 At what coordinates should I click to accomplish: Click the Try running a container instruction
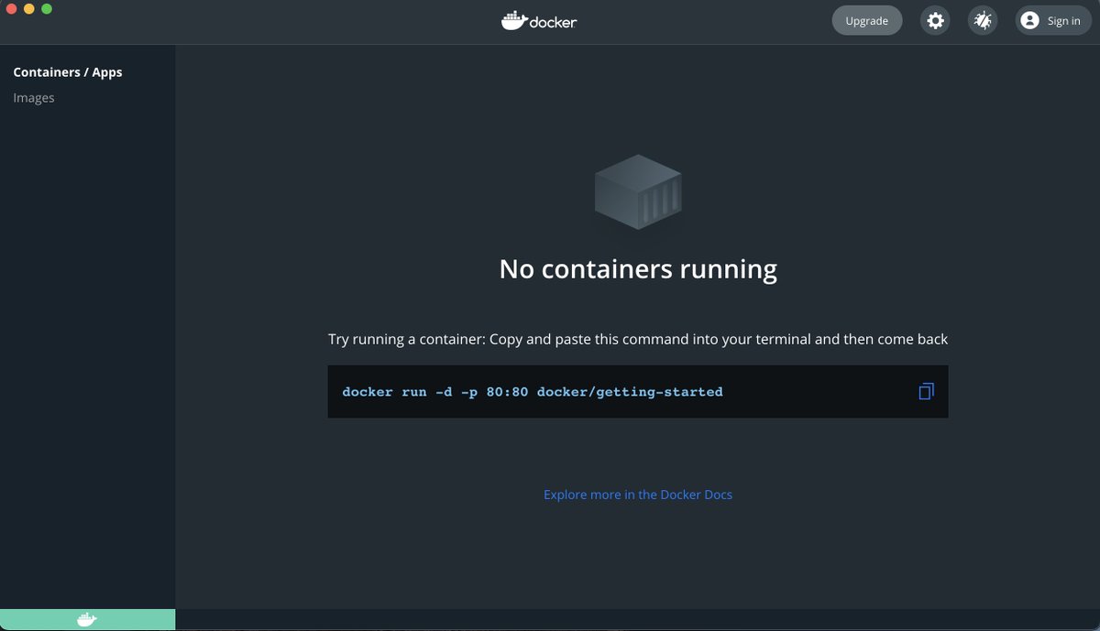point(638,339)
